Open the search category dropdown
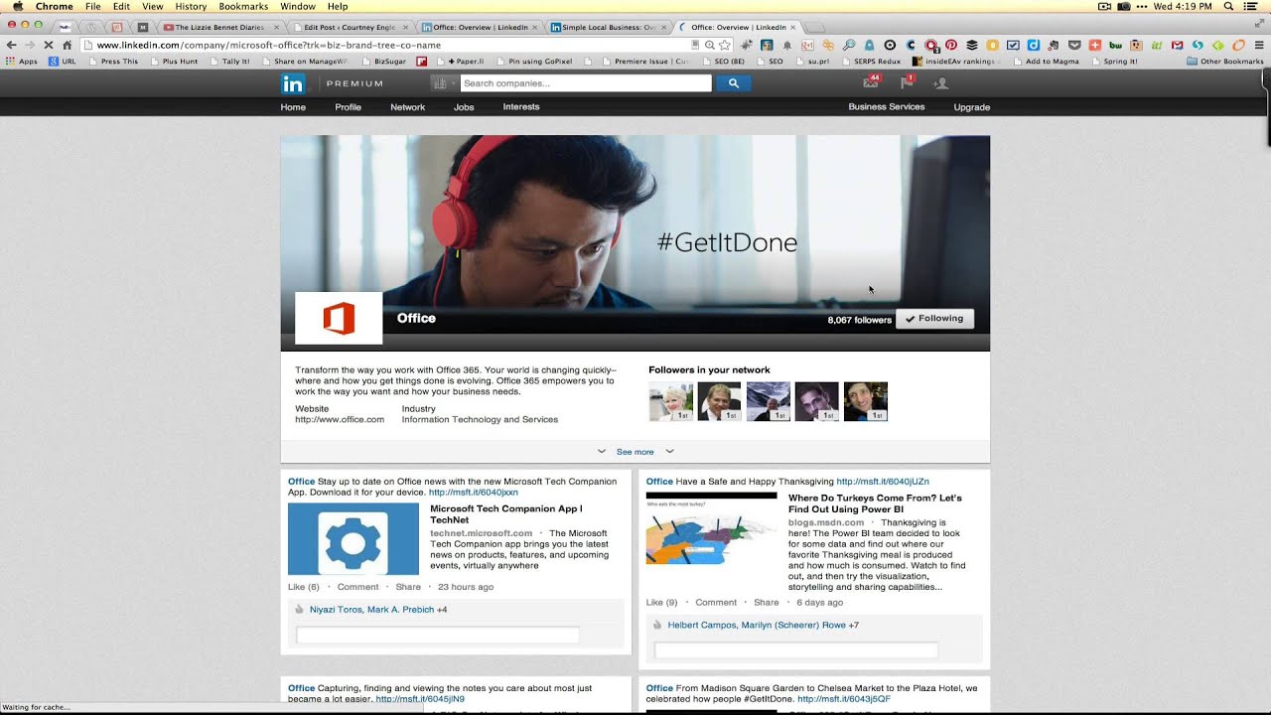Viewport: 1271px width, 715px height. point(444,83)
